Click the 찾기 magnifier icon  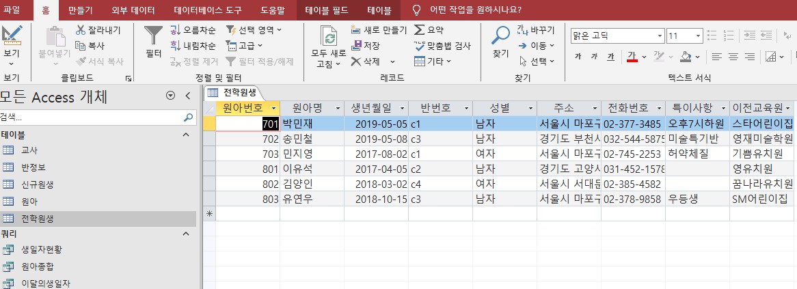pos(501,36)
